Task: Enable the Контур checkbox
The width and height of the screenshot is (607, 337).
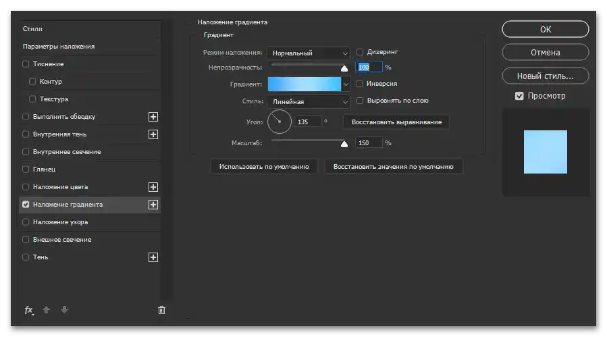Action: (x=32, y=81)
